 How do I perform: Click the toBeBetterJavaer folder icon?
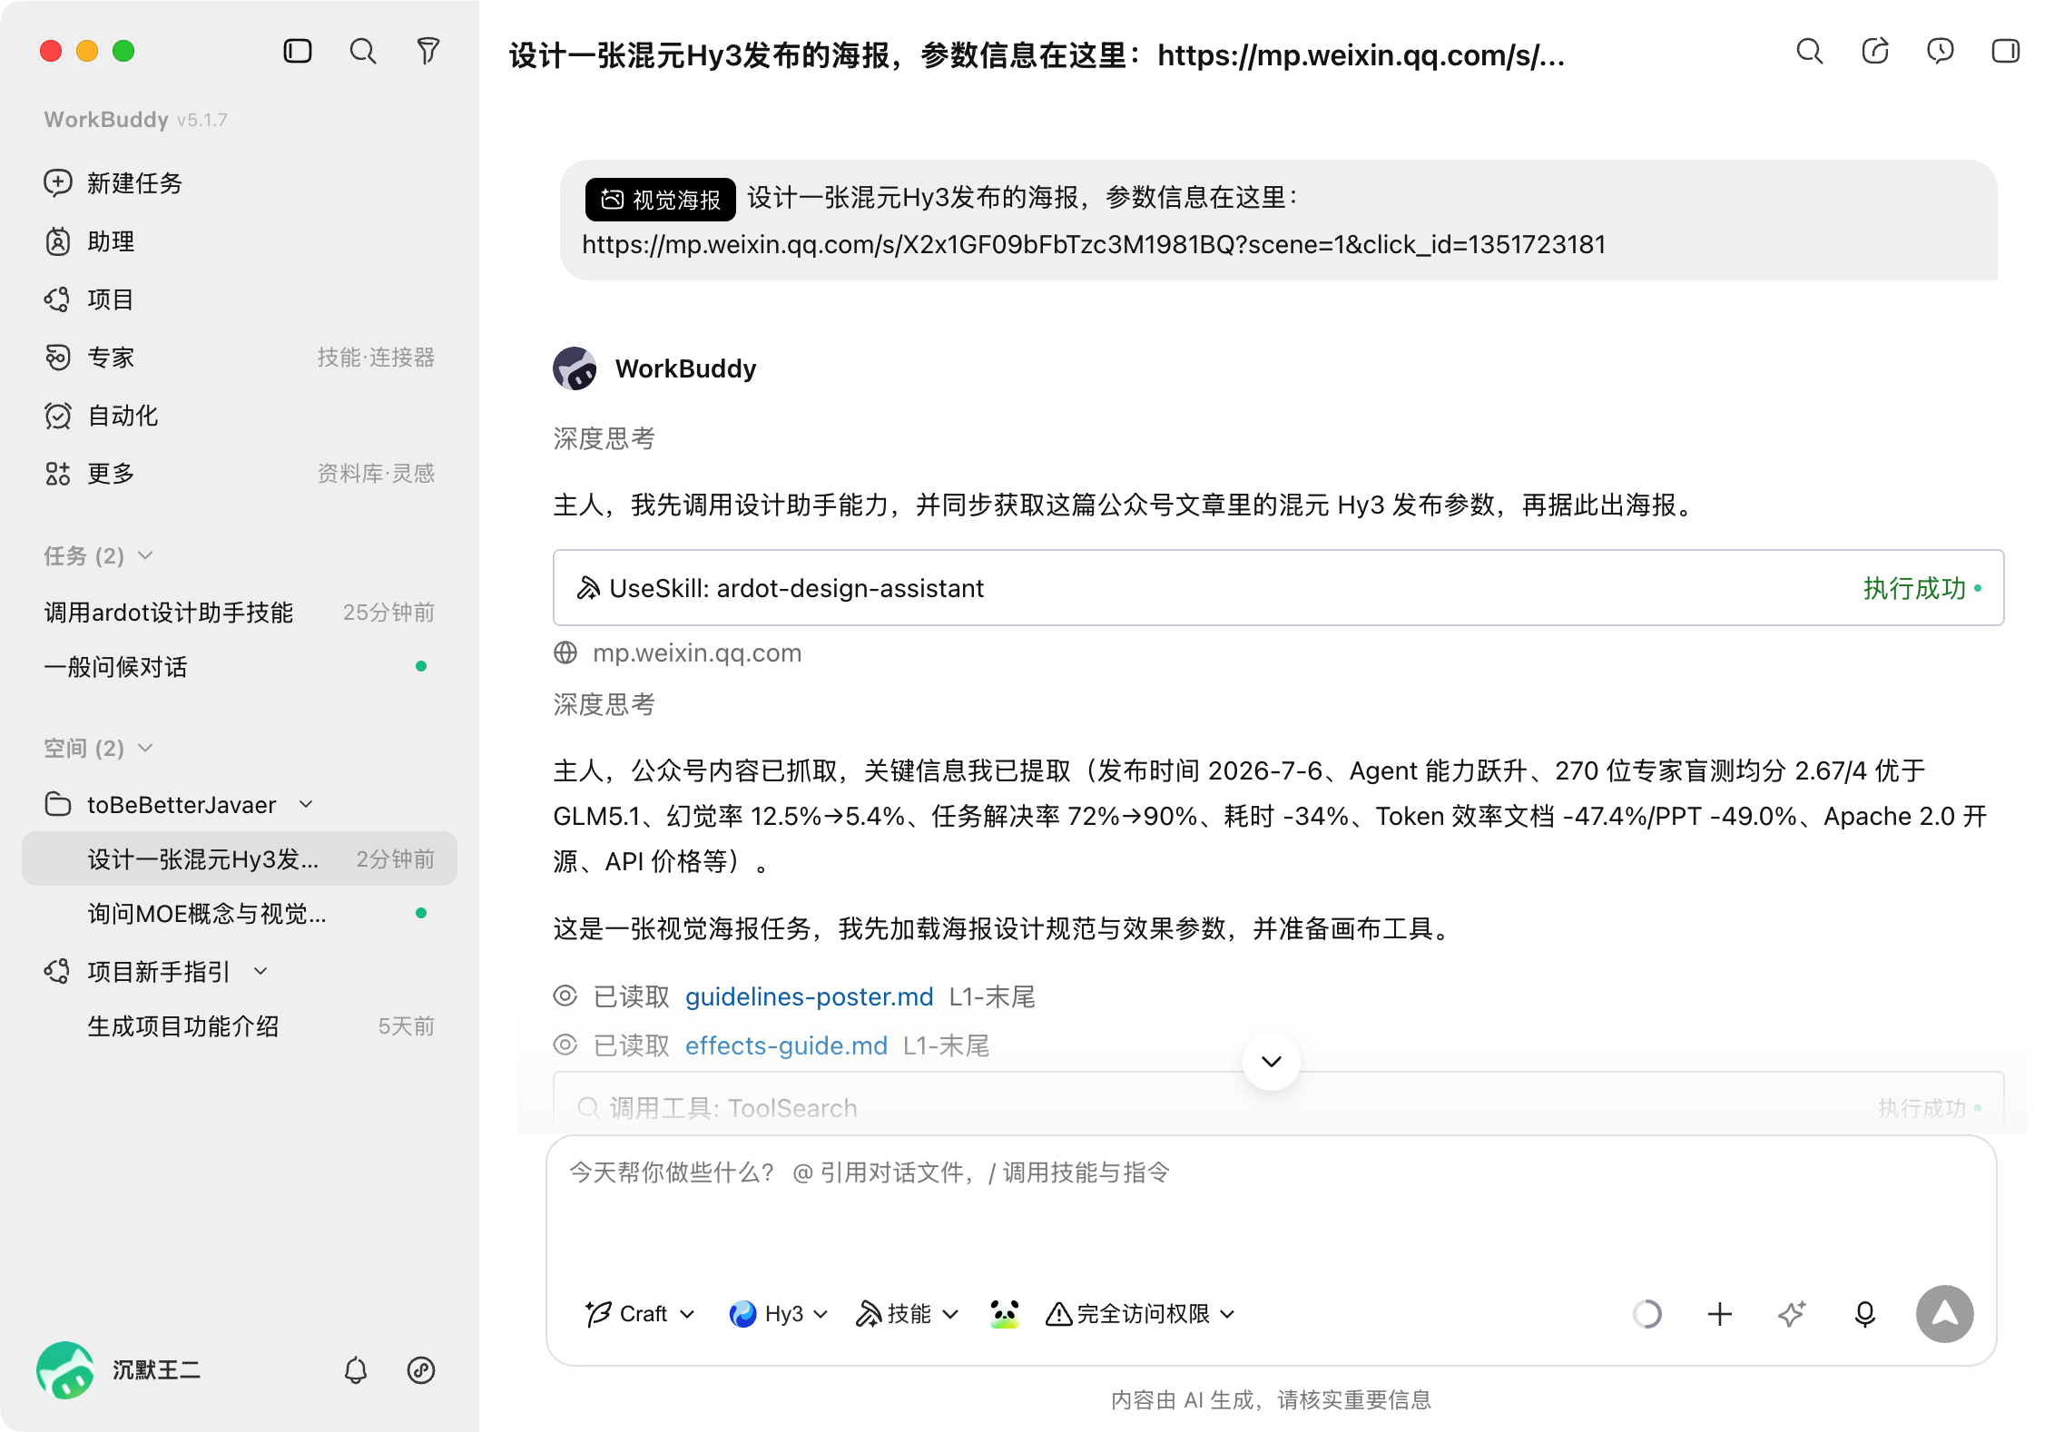click(x=58, y=805)
